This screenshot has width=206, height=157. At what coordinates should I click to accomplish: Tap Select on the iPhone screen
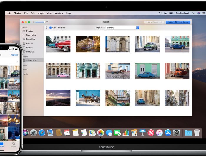[14, 55]
